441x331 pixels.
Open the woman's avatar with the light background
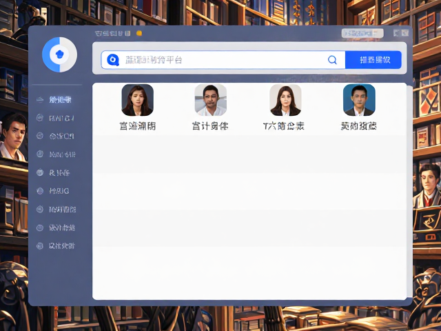pos(285,100)
